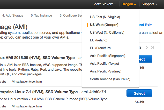Choose US West (Oregon) region

point(104,25)
